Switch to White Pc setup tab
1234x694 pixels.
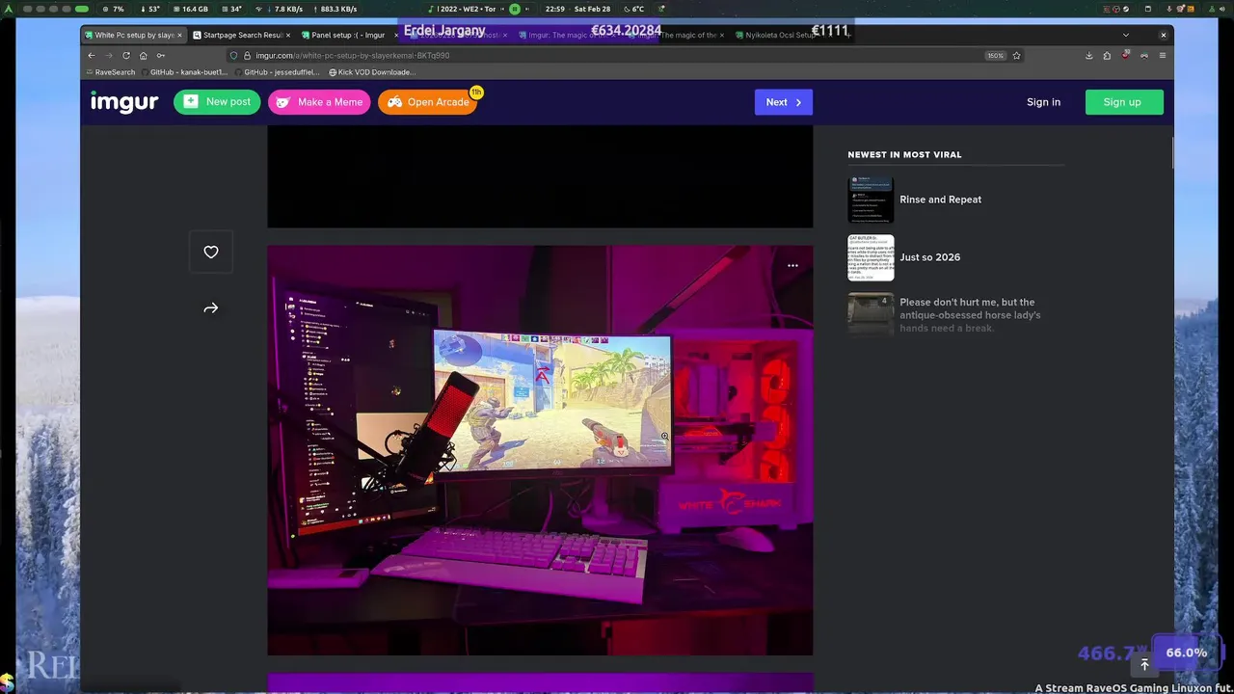point(134,36)
